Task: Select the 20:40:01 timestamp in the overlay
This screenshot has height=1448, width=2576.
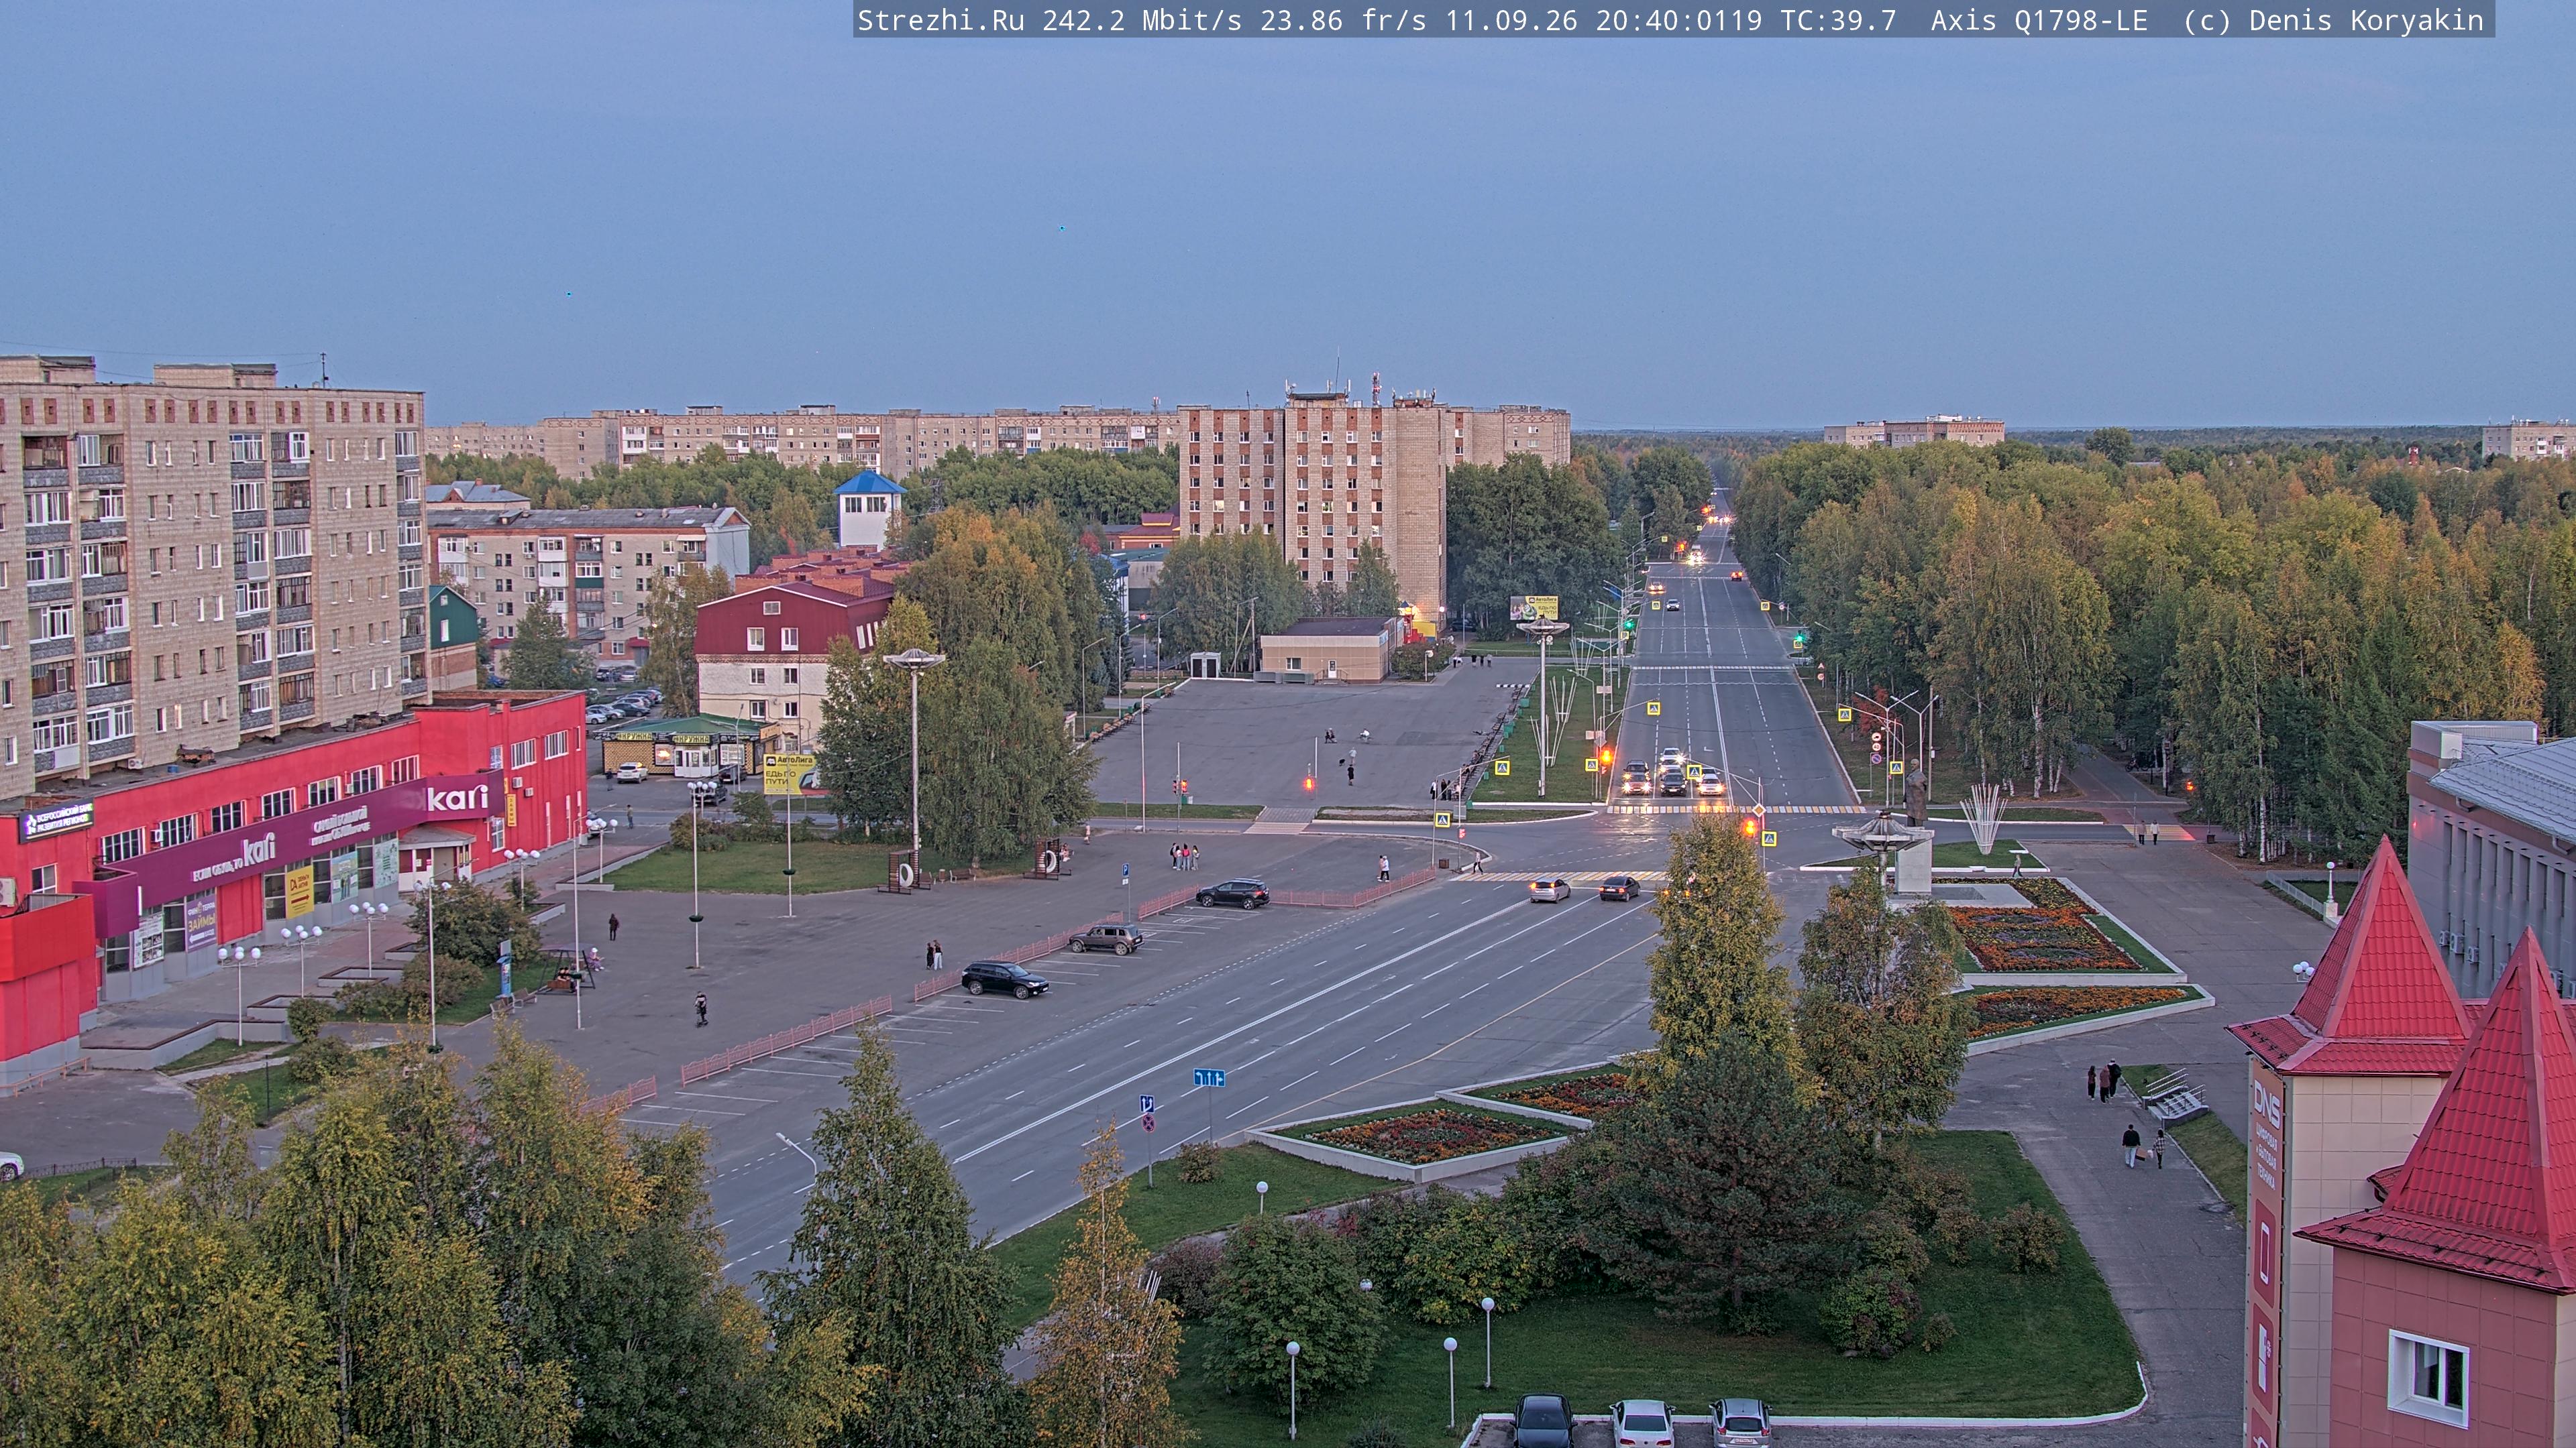Action: tap(1662, 21)
